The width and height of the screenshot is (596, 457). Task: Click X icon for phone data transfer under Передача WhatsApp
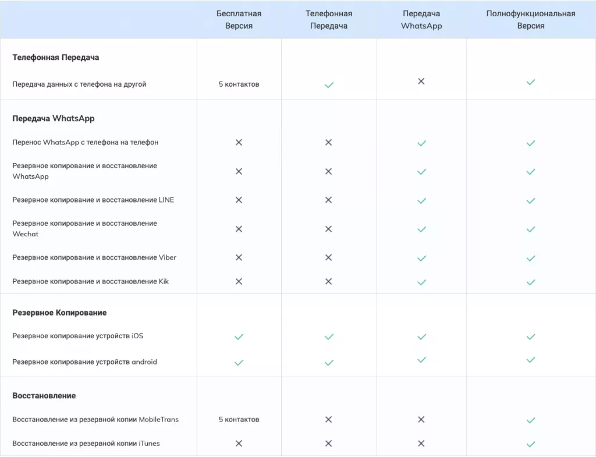pyautogui.click(x=421, y=82)
